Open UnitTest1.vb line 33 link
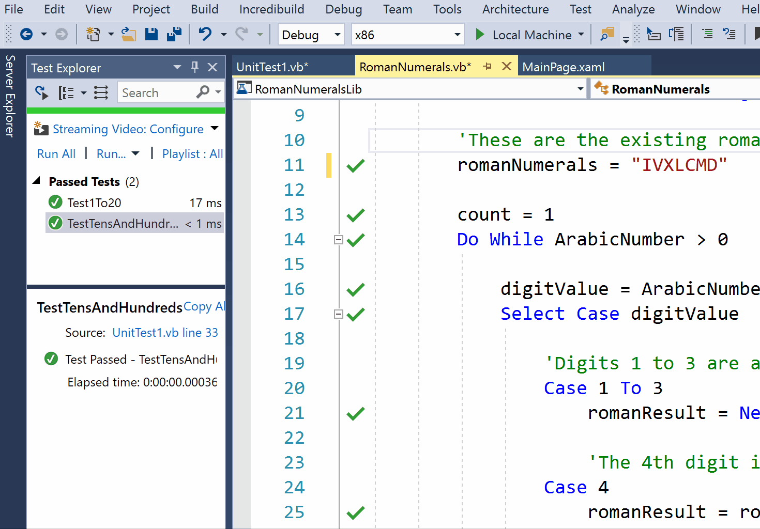The width and height of the screenshot is (760, 529). pyautogui.click(x=165, y=332)
